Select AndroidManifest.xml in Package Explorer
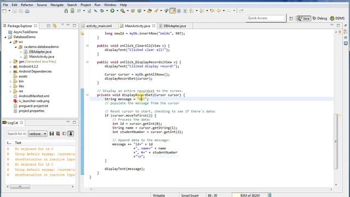This screenshot has width=350, height=197. (34, 96)
